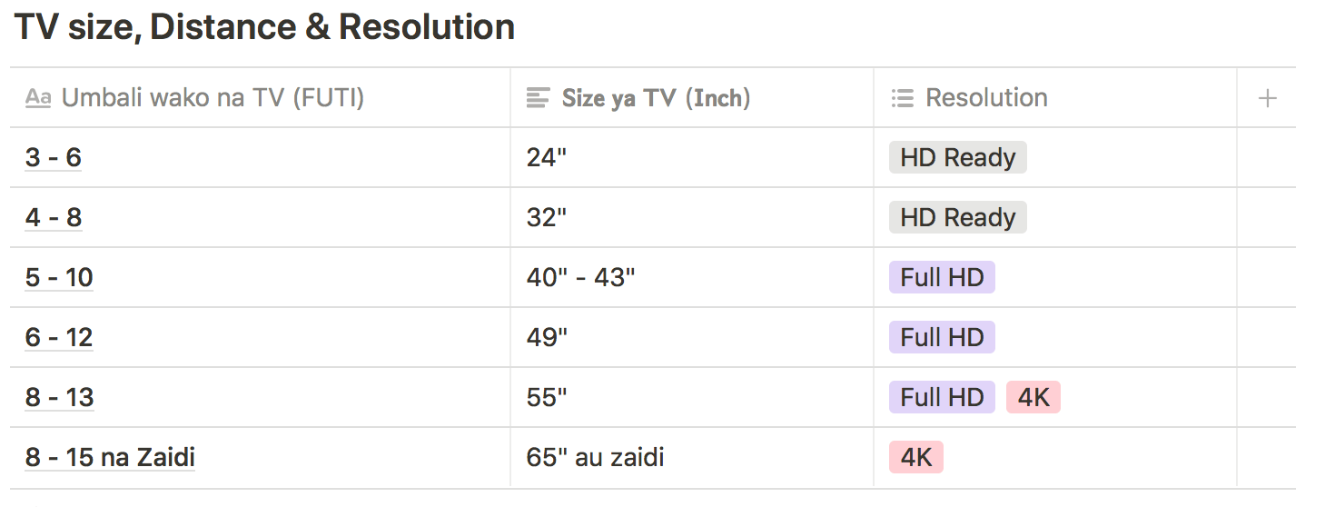Click the 4K tag in the 65" row
The image size is (1335, 507).
[916, 457]
